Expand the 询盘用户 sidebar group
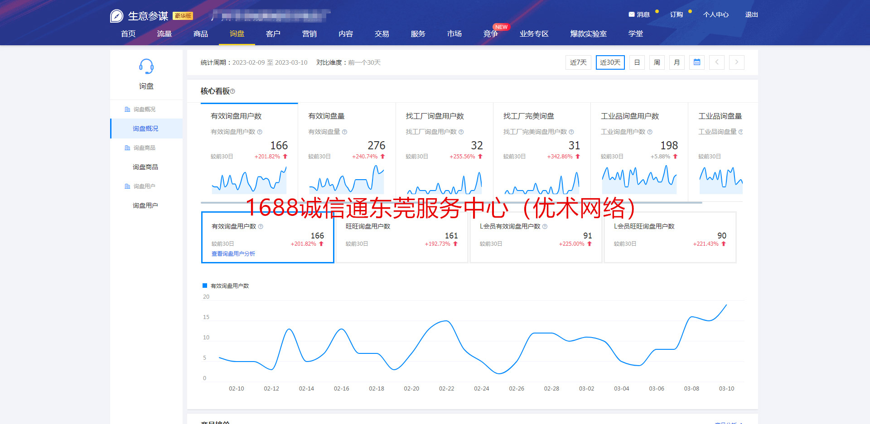The height and width of the screenshot is (424, 870). point(144,186)
